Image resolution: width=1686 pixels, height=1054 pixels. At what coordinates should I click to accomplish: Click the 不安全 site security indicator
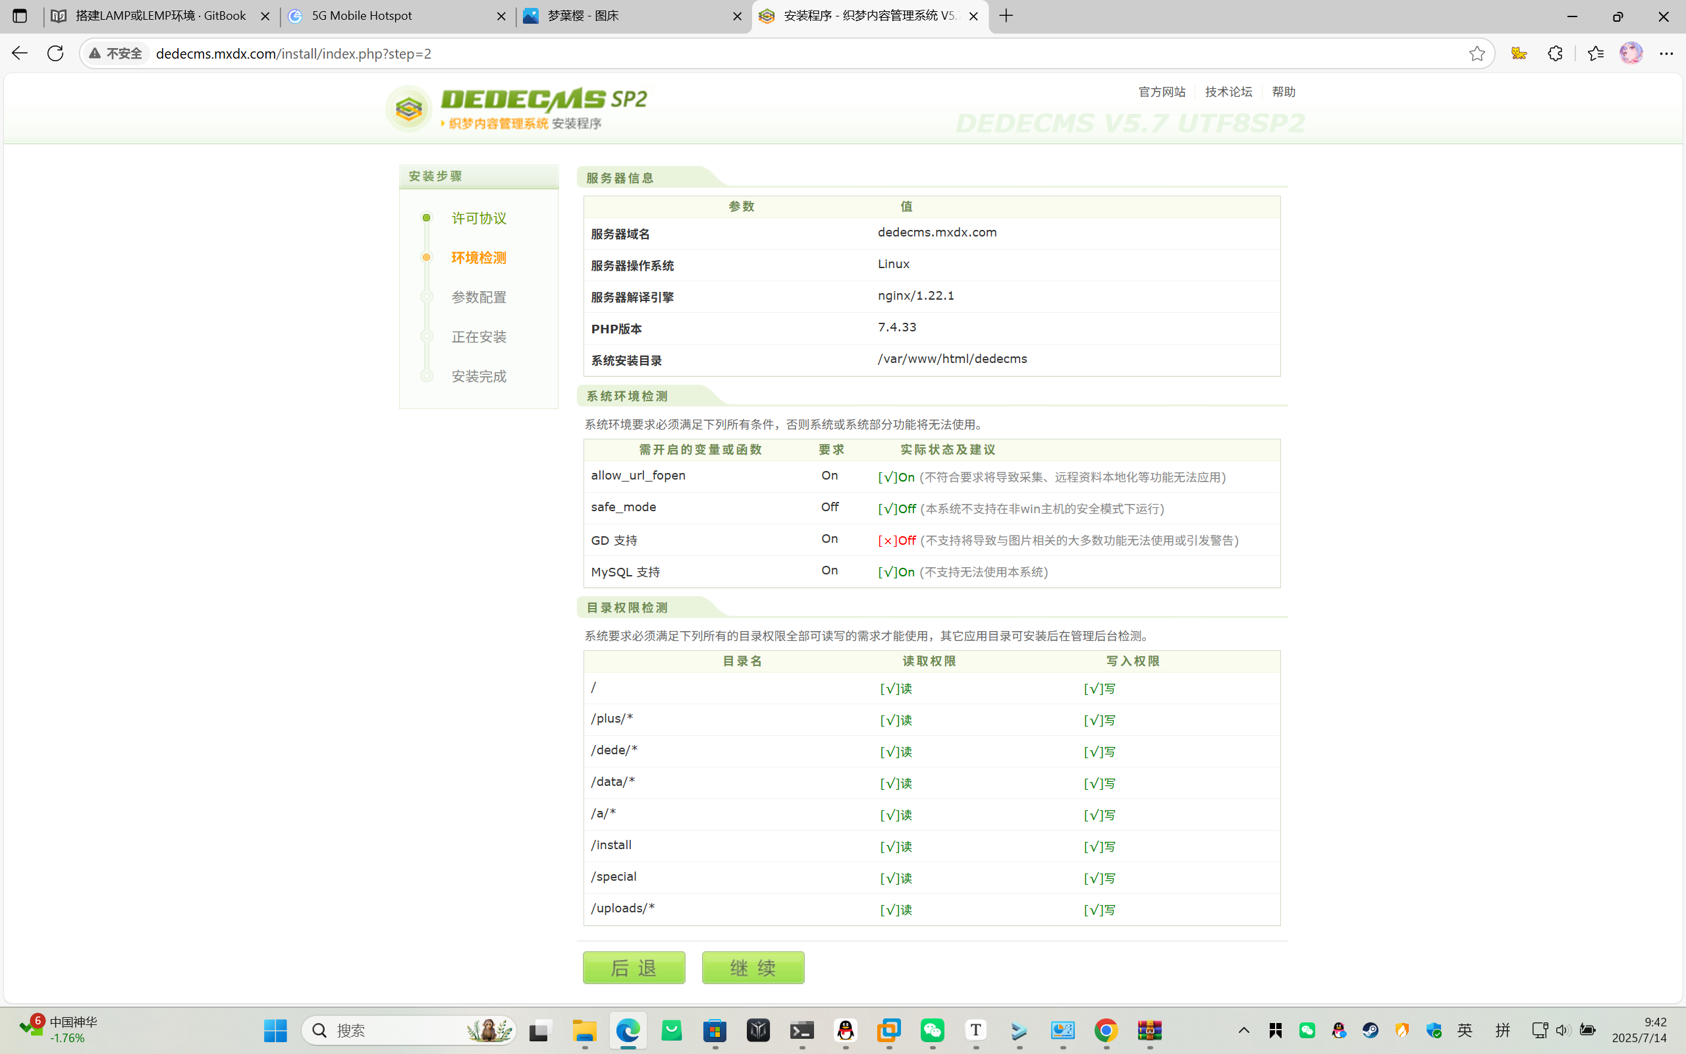(116, 53)
